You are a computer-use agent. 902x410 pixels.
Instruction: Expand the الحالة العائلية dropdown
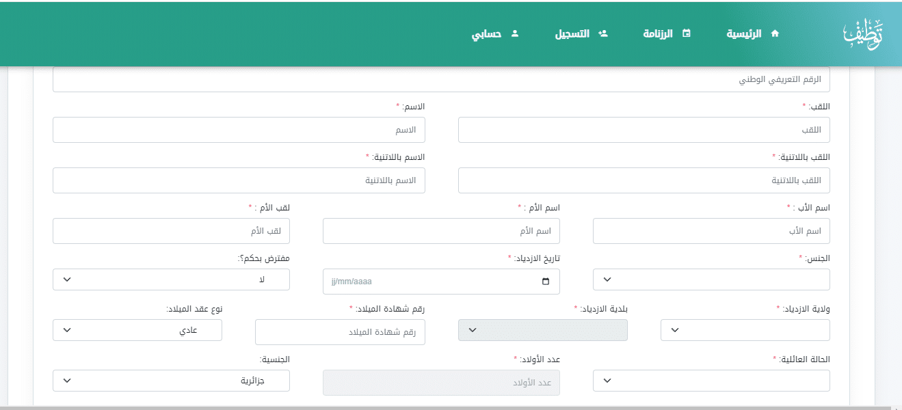click(x=711, y=381)
